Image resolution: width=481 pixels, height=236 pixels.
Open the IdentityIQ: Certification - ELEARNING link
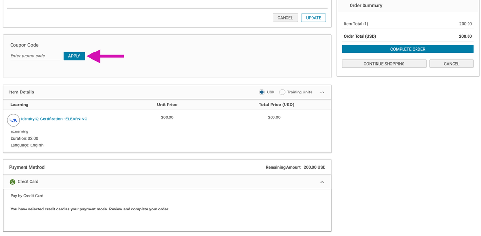click(54, 119)
